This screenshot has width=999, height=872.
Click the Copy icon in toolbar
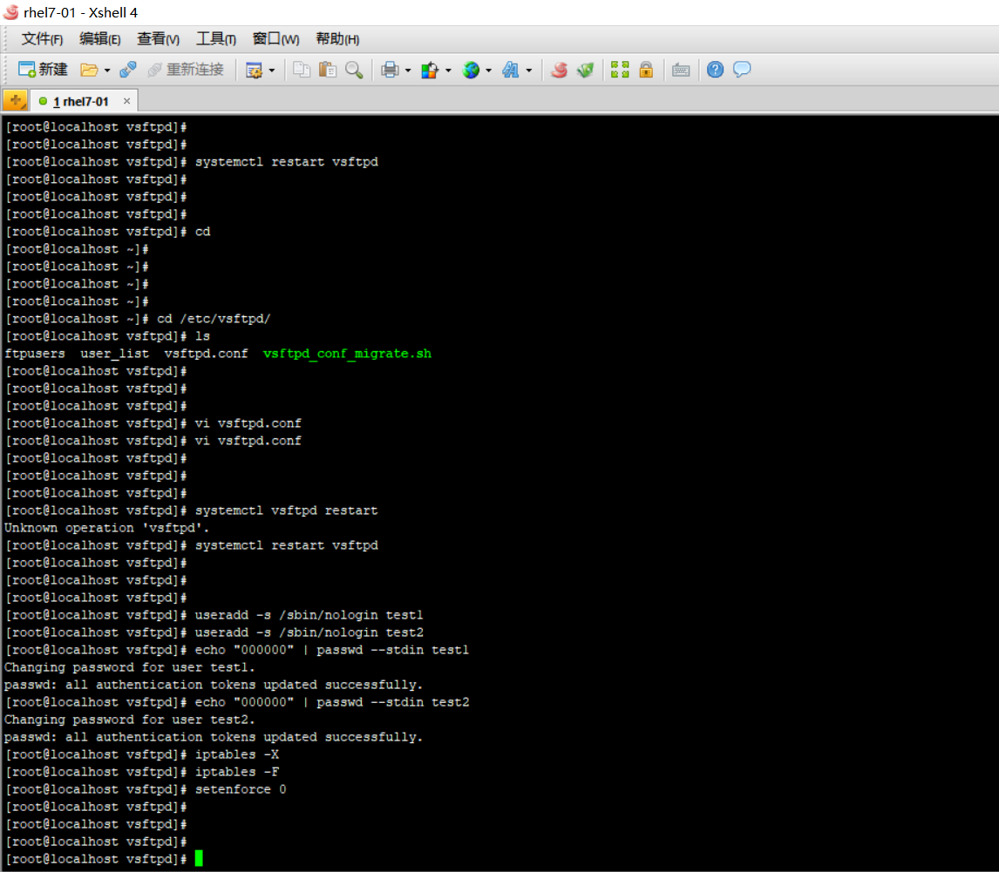[x=302, y=70]
